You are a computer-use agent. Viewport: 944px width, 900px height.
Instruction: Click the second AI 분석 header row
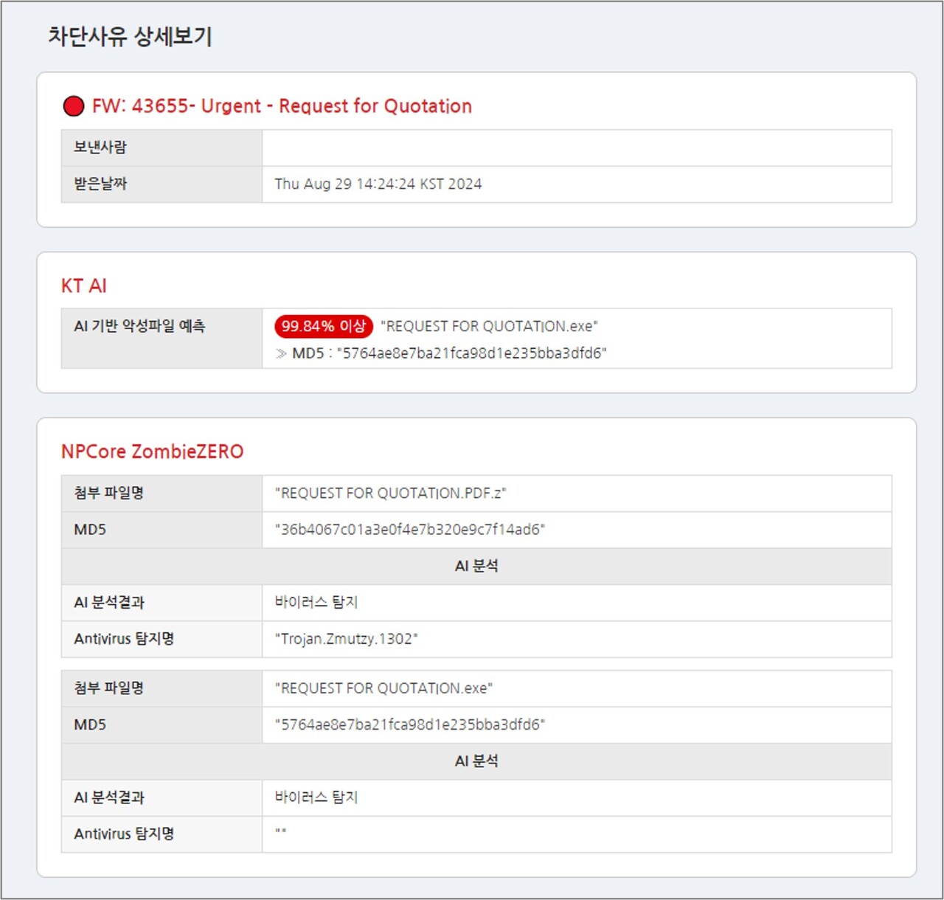[476, 761]
